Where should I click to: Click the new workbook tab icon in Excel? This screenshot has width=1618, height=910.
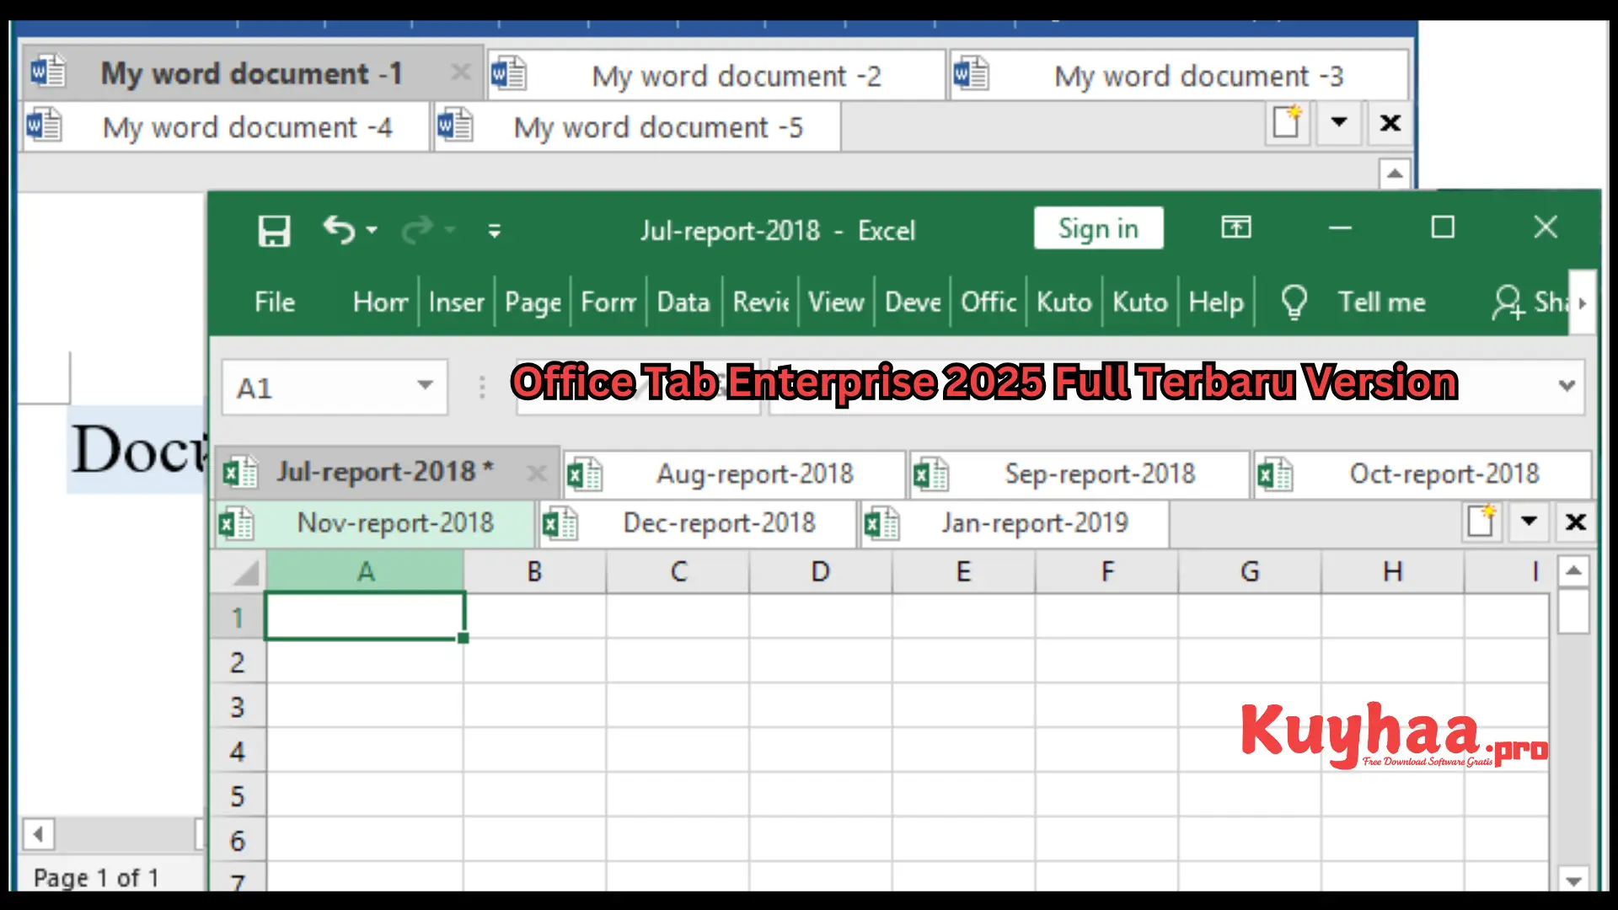pos(1481,522)
